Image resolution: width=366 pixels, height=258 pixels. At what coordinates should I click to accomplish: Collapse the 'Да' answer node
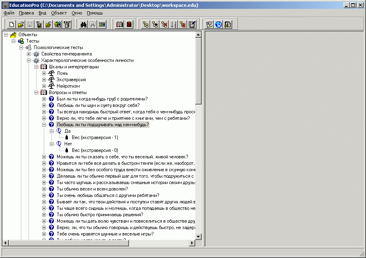pos(52,131)
